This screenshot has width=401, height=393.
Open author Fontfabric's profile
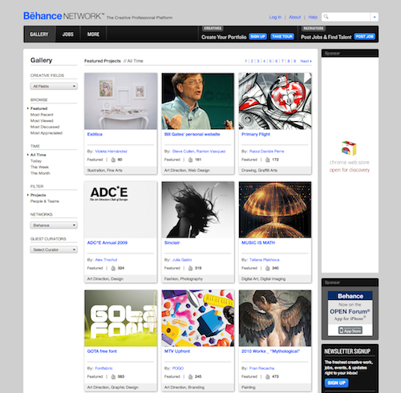103,368
